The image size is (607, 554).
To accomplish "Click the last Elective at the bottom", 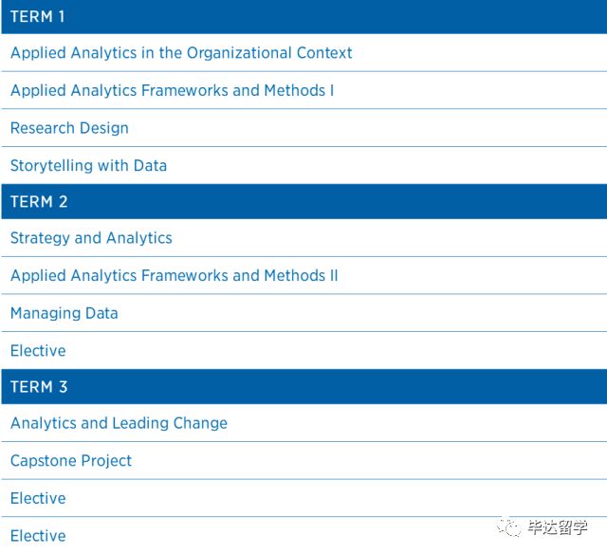I will [x=38, y=536].
